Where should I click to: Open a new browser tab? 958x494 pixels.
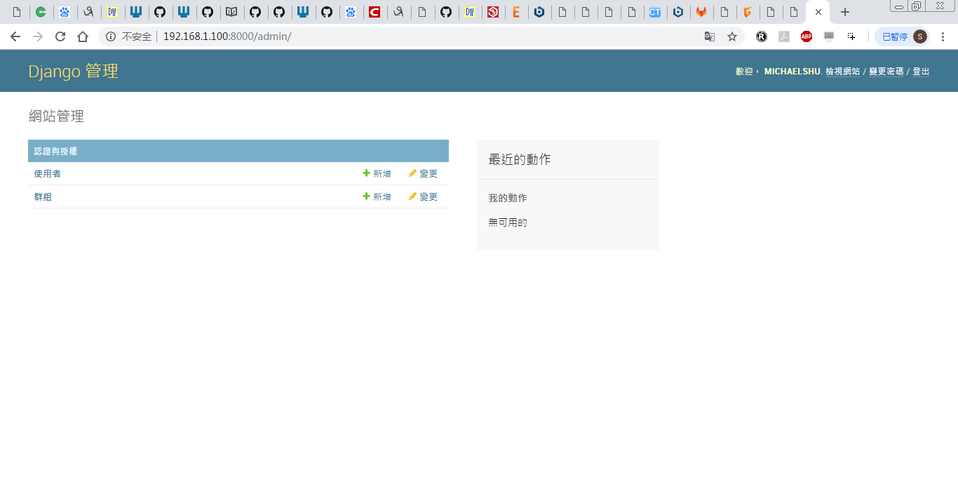coord(845,12)
